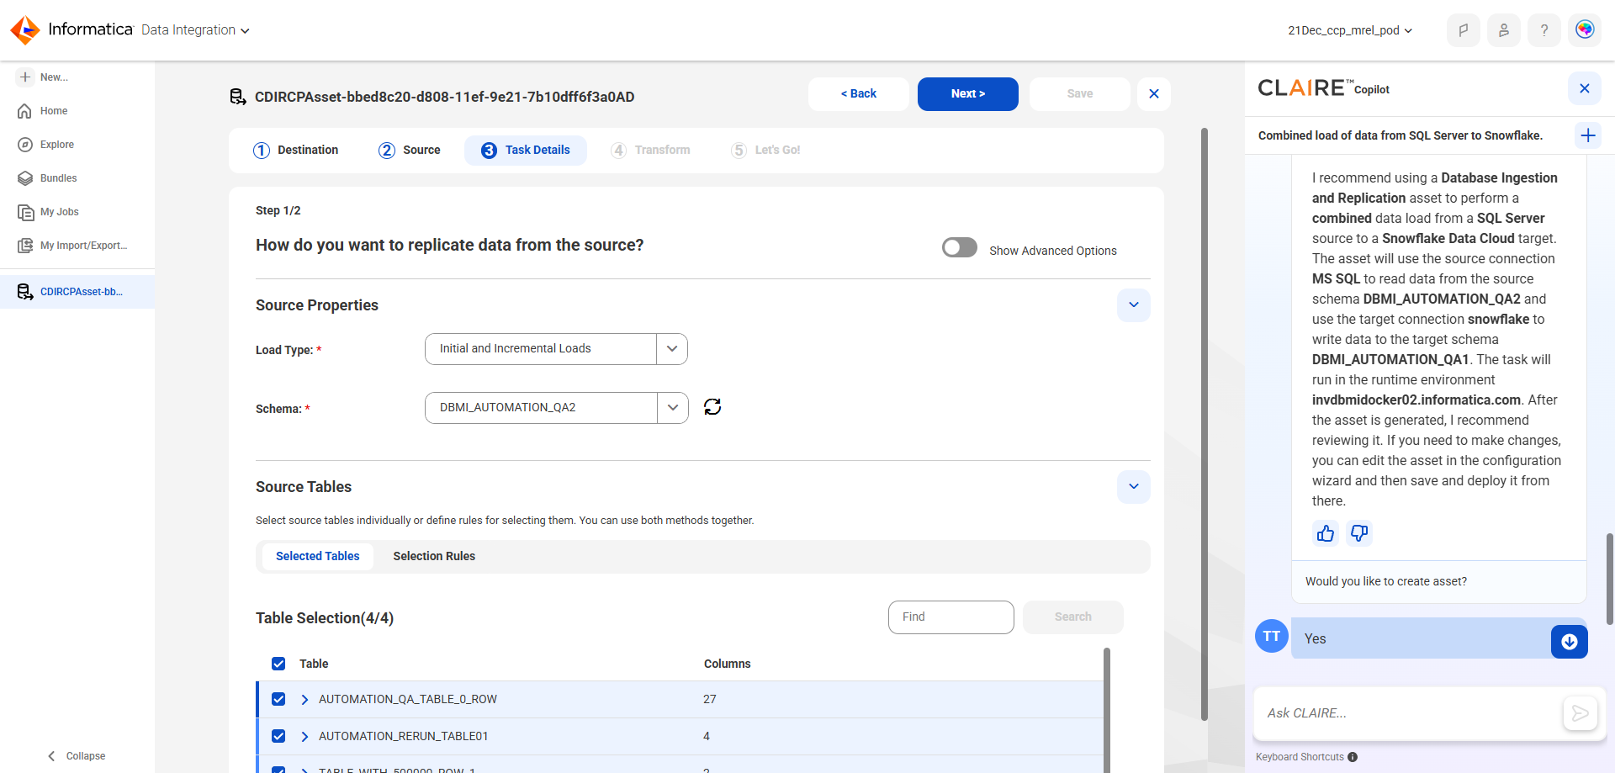Go to Source step
This screenshot has height=773, width=1615.
pos(410,151)
